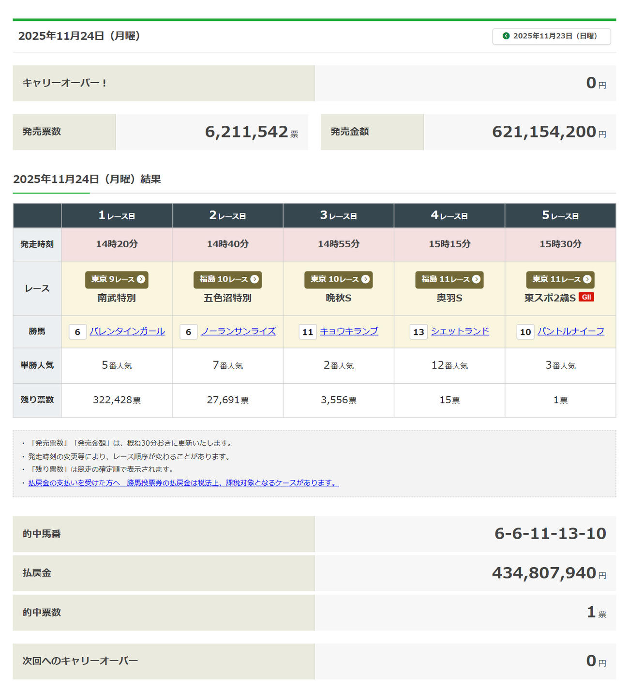
Task: Select the 1レース目 column header
Action: [117, 215]
